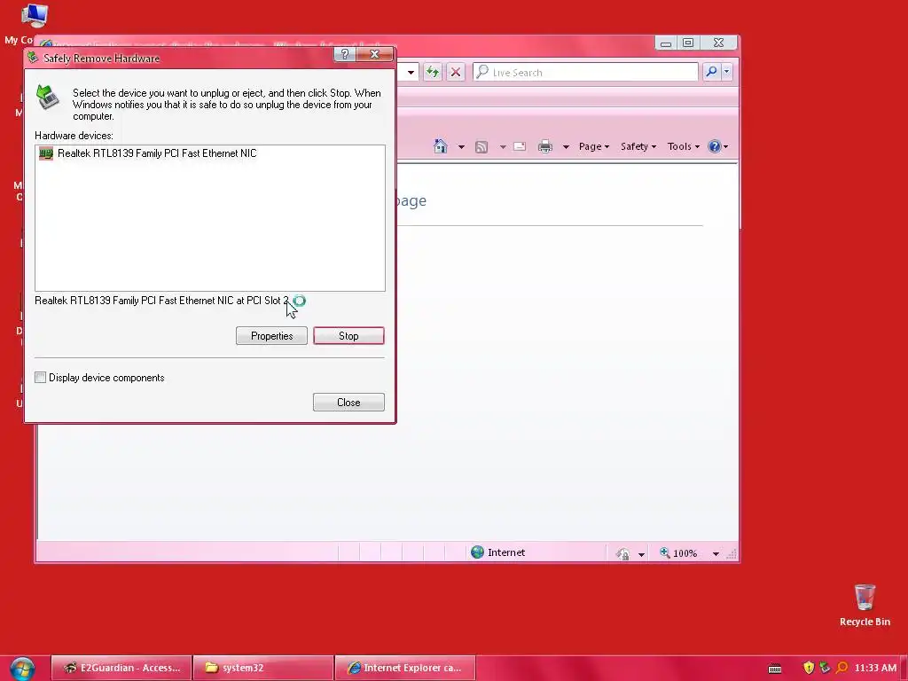Open the security status dropdown arrow
The image size is (908, 681).
coord(641,554)
